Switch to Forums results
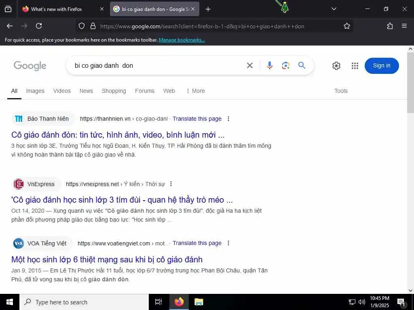This screenshot has height=310, width=414. point(144,91)
